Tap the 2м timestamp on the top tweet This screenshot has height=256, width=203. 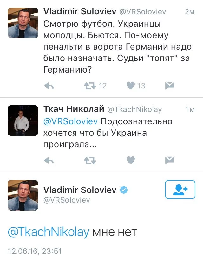pos(189,12)
